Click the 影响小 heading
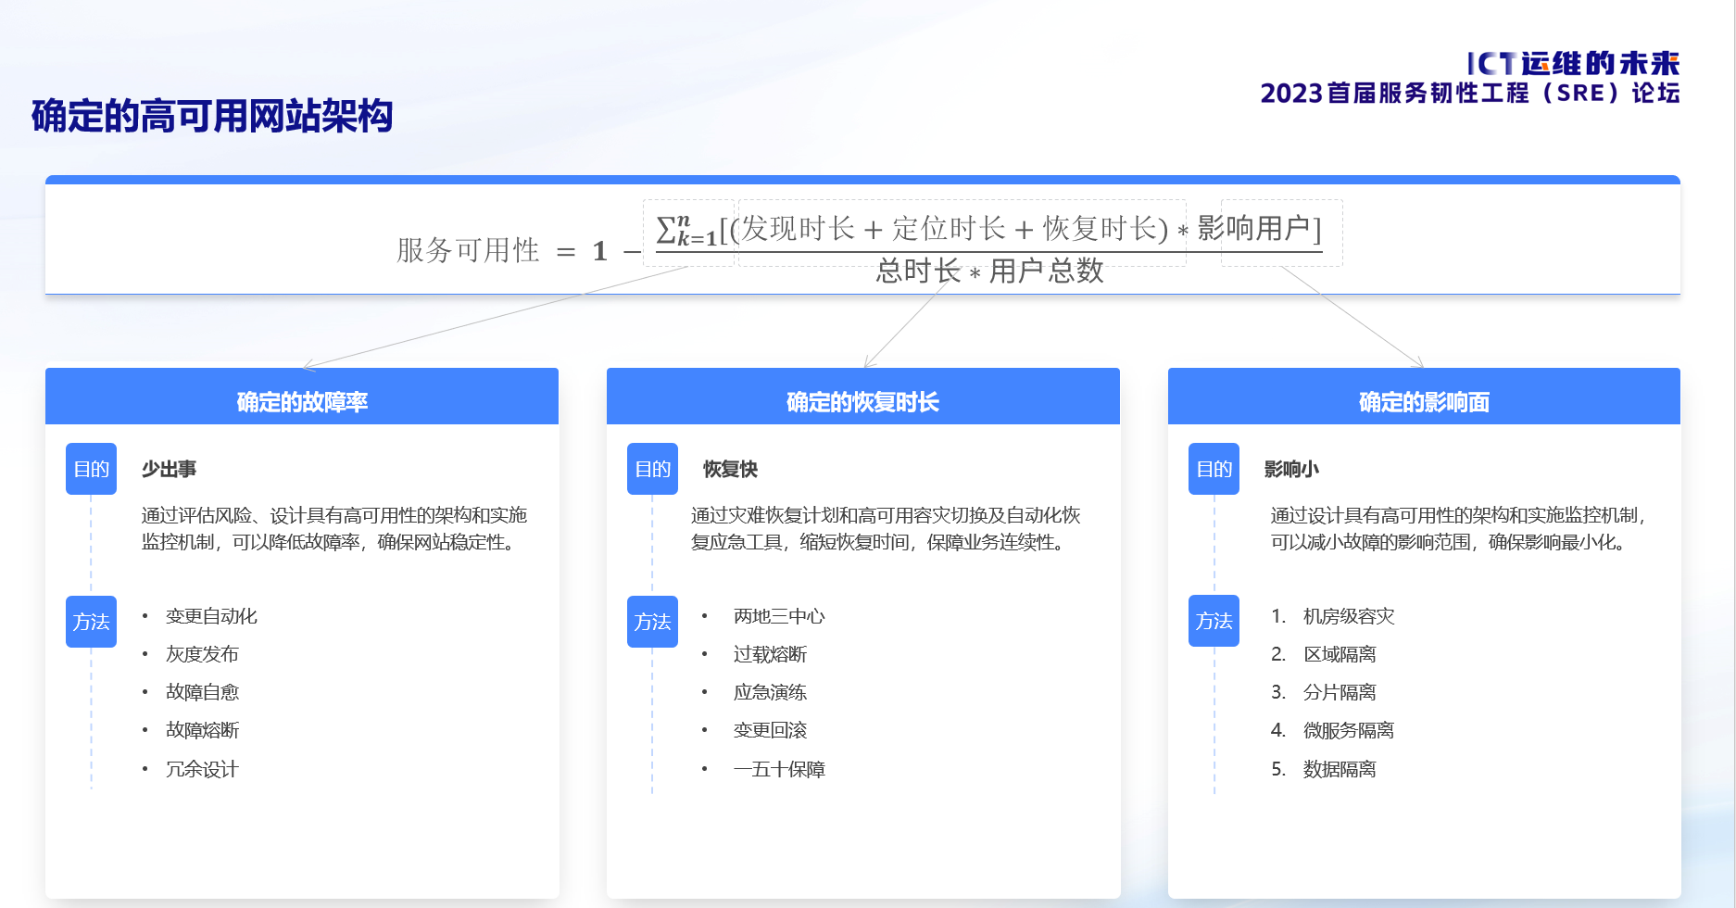The image size is (1736, 908). (1291, 469)
